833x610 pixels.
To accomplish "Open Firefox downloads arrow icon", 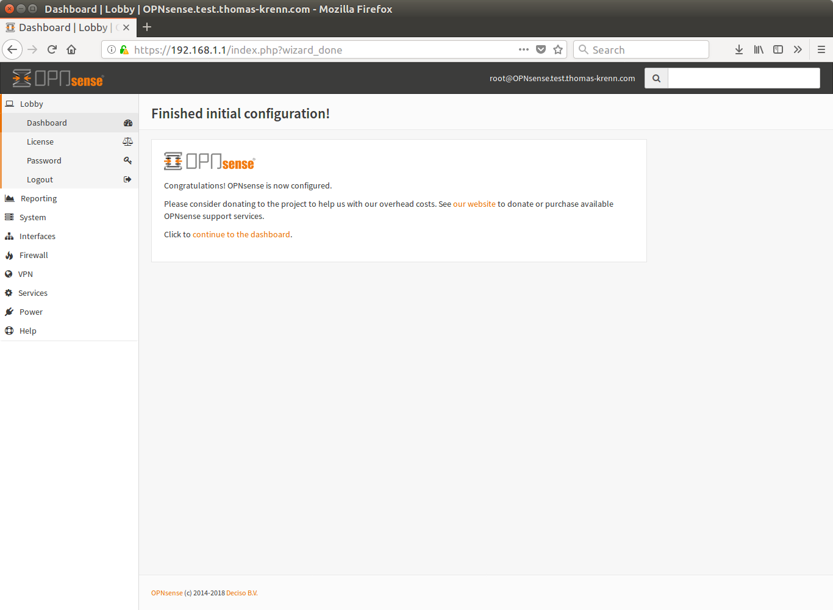I will [739, 49].
